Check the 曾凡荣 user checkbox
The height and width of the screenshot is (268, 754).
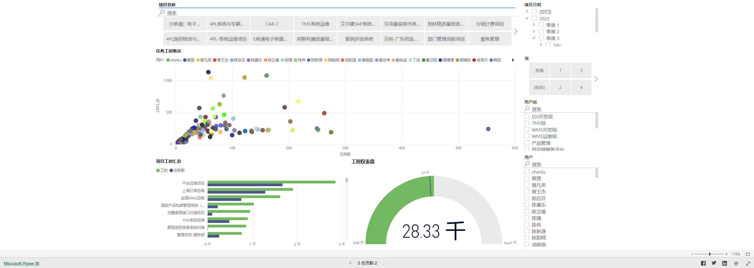click(527, 185)
